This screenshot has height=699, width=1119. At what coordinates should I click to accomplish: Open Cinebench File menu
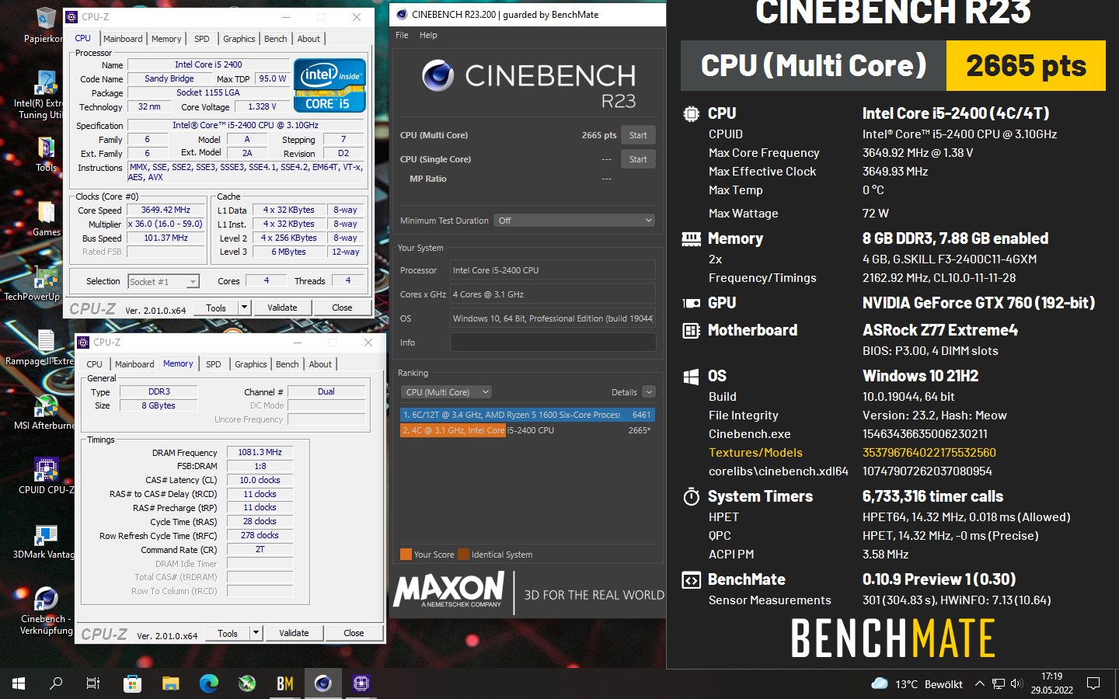[402, 35]
